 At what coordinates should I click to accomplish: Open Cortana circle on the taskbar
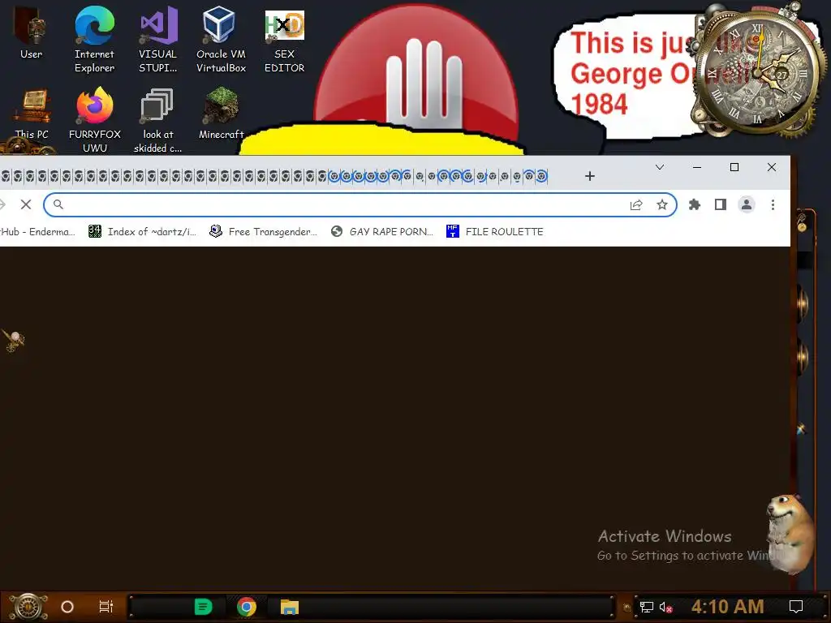tap(67, 607)
